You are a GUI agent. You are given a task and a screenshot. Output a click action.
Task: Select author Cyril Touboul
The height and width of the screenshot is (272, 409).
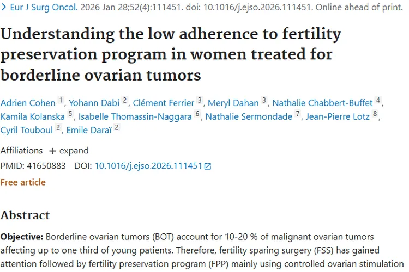coord(27,129)
